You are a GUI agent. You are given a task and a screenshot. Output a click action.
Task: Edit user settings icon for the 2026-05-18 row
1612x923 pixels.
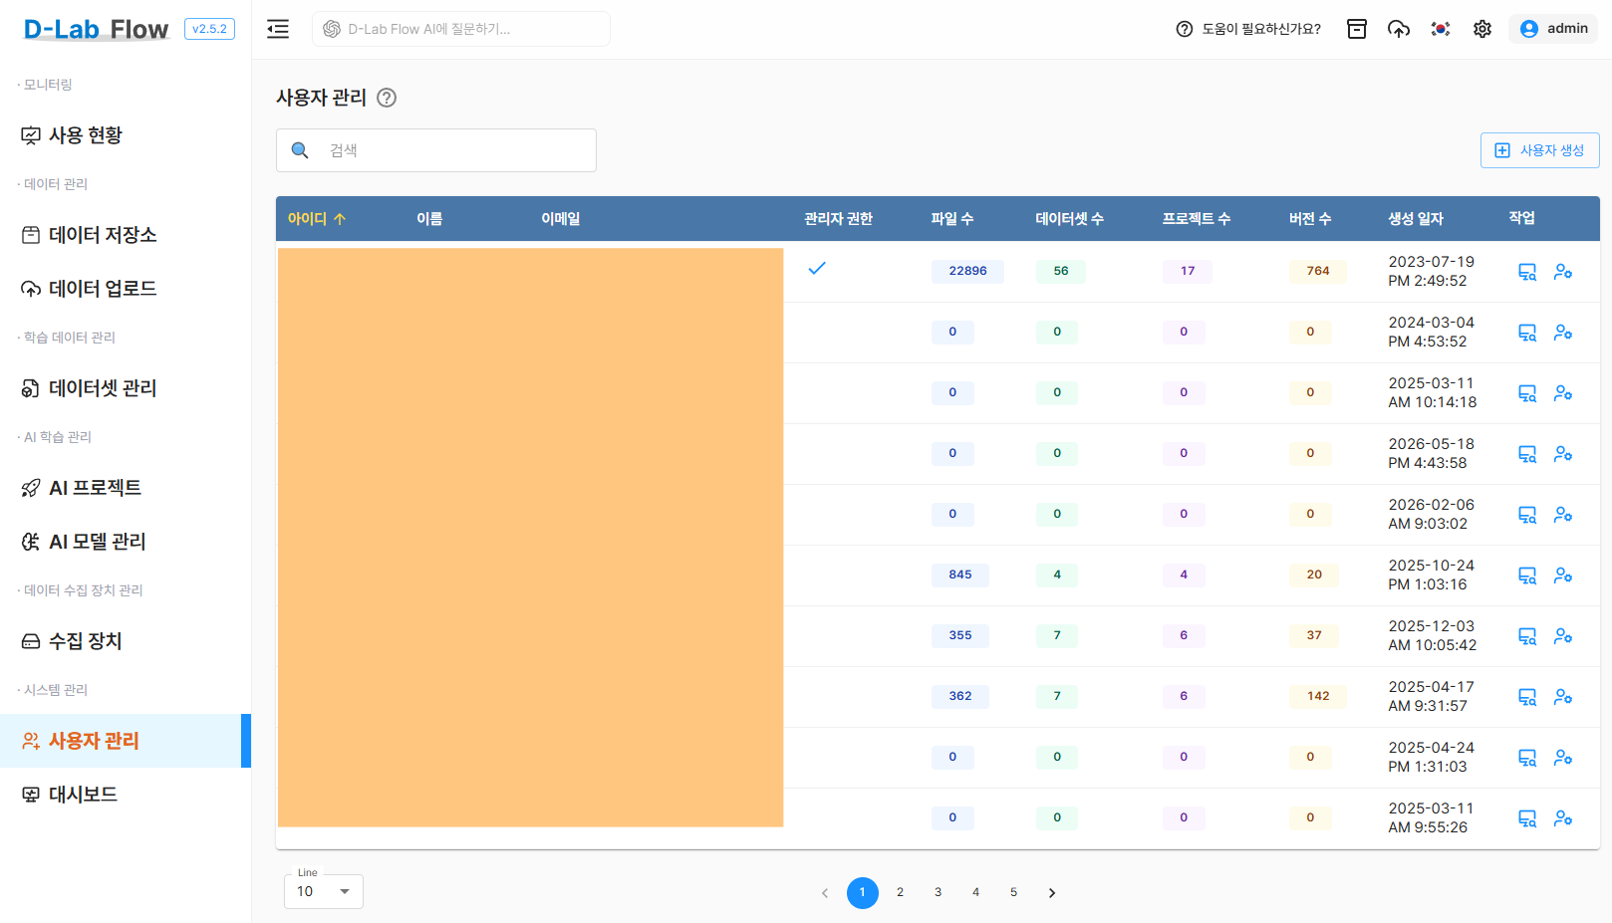(1563, 454)
